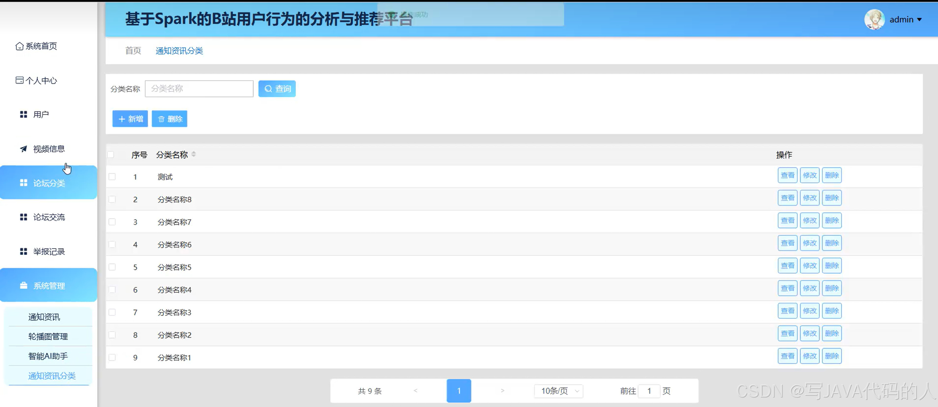Check the row for 测试
This screenshot has width=938, height=407.
[x=112, y=177]
